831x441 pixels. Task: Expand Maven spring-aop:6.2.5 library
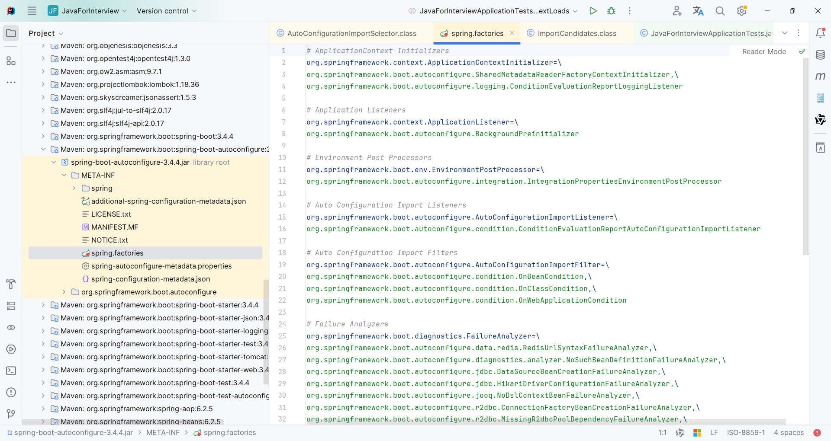(x=43, y=409)
